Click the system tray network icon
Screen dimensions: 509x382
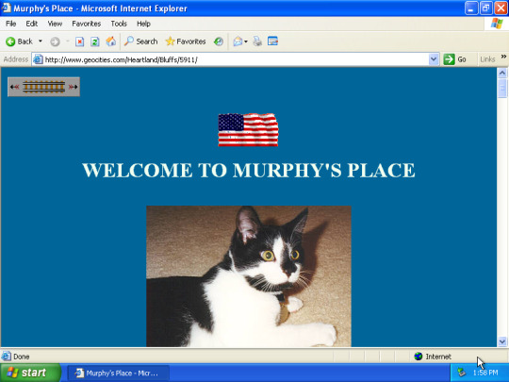point(461,373)
